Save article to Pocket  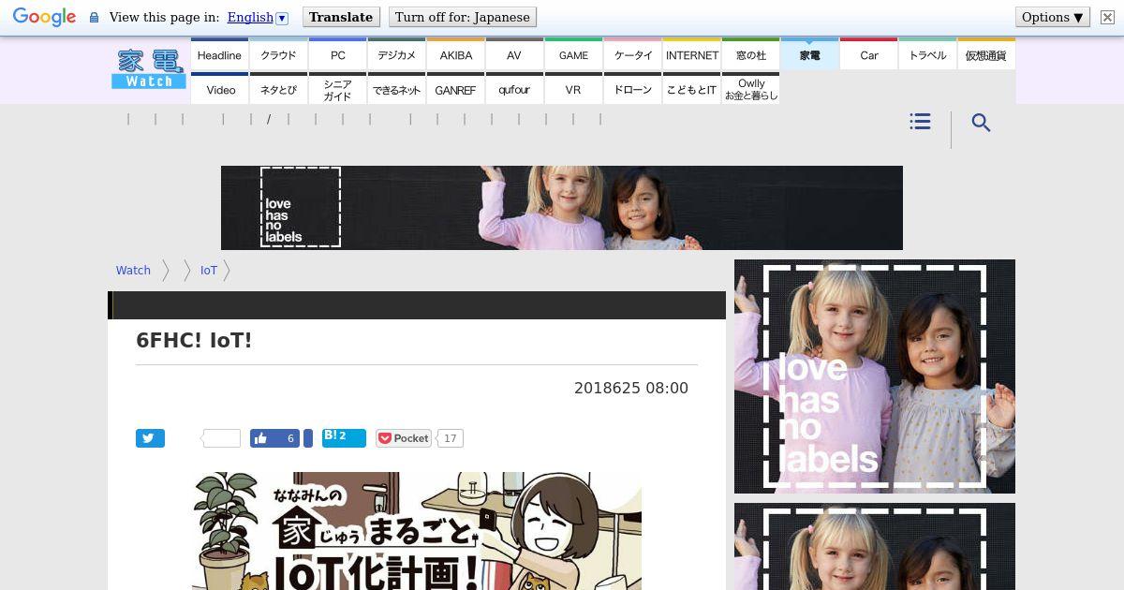403,438
